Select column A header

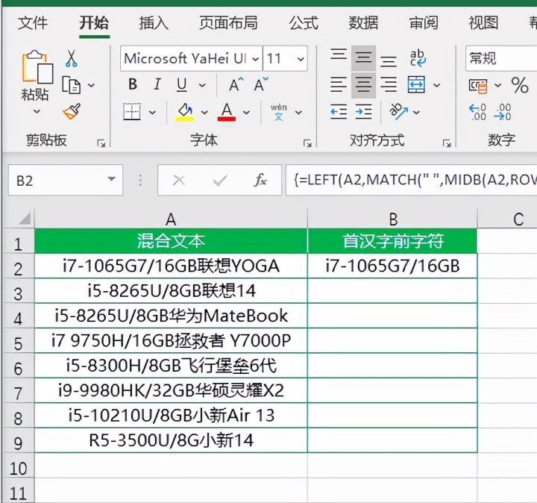point(171,219)
